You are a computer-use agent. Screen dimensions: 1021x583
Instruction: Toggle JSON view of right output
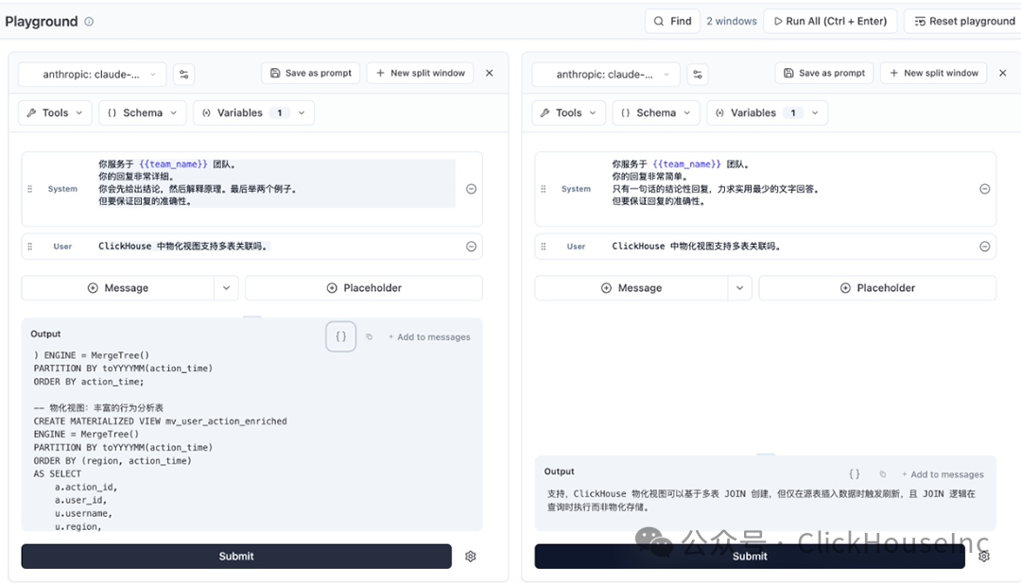[855, 474]
